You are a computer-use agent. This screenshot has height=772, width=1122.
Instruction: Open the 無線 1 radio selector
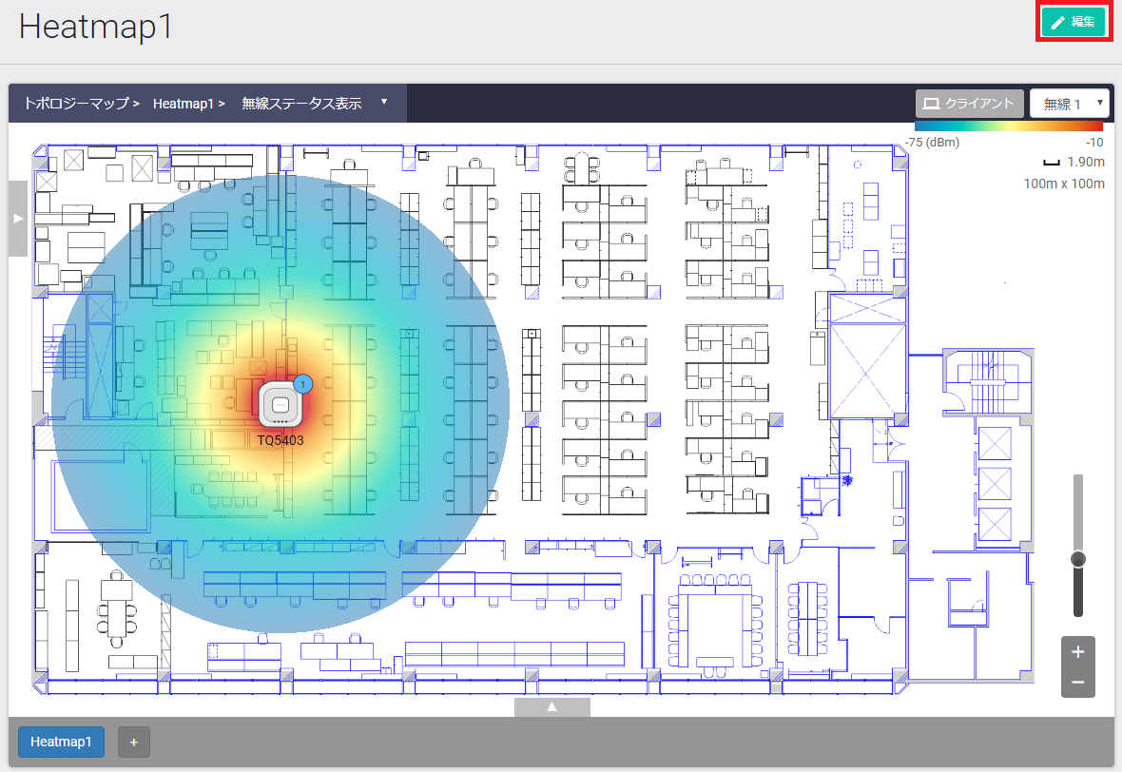(1070, 104)
